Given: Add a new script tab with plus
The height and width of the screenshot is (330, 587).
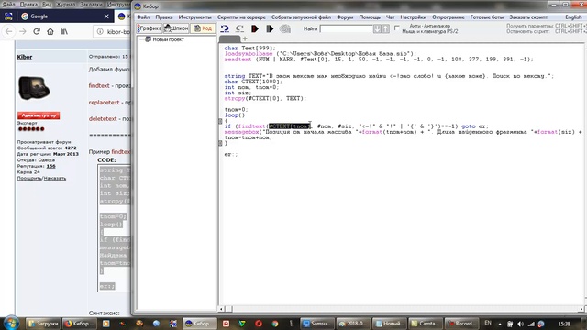Looking at the screenshot, I should click(x=245, y=38).
